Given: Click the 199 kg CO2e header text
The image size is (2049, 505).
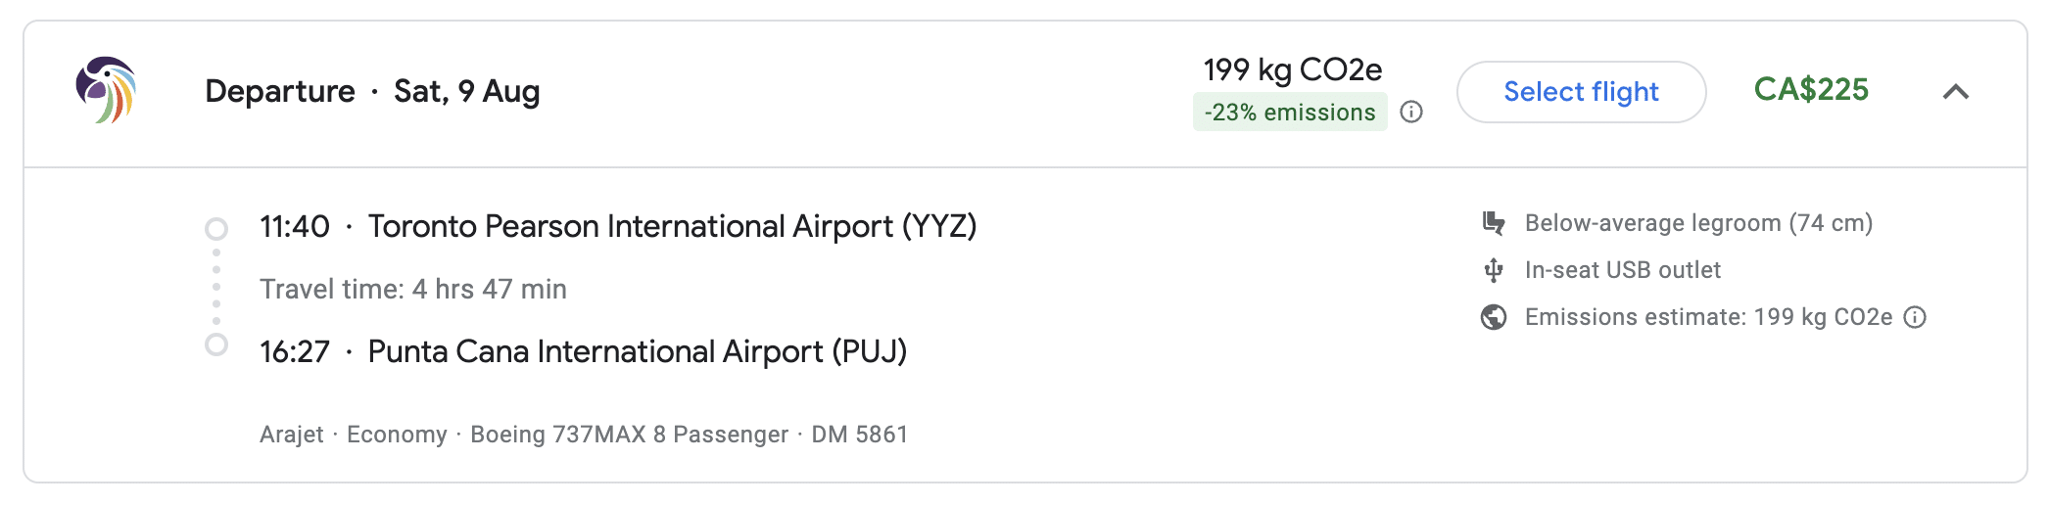Looking at the screenshot, I should click(1292, 70).
